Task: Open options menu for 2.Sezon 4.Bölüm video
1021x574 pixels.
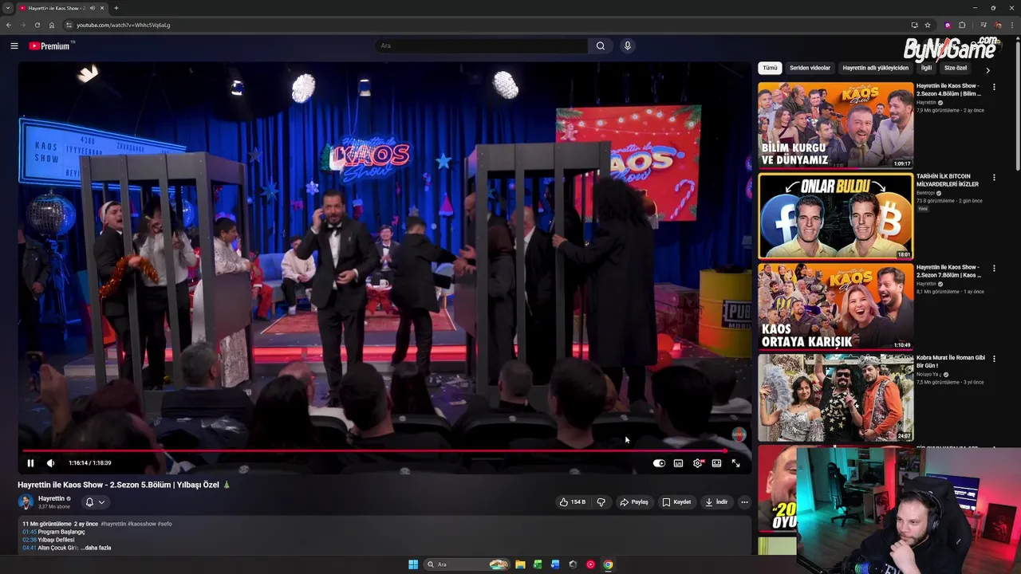Action: pyautogui.click(x=994, y=87)
